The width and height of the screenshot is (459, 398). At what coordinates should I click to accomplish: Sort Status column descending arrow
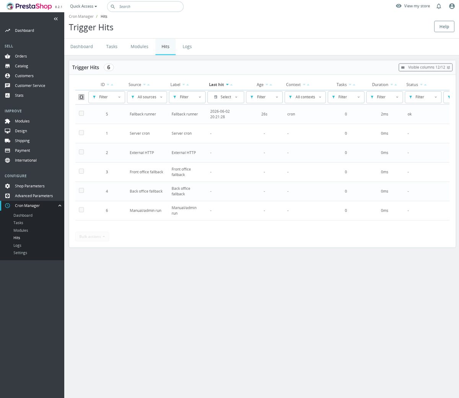[421, 85]
